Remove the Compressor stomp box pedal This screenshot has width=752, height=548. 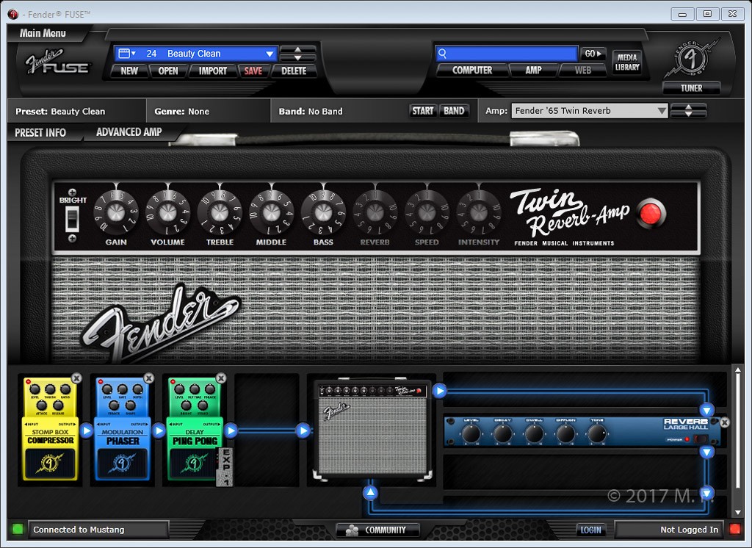76,378
